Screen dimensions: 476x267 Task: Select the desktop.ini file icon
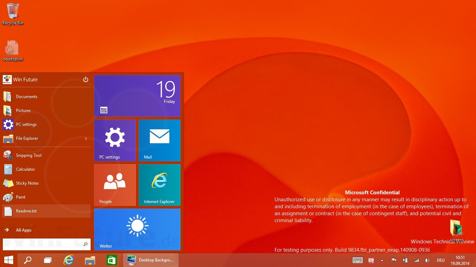13,51
